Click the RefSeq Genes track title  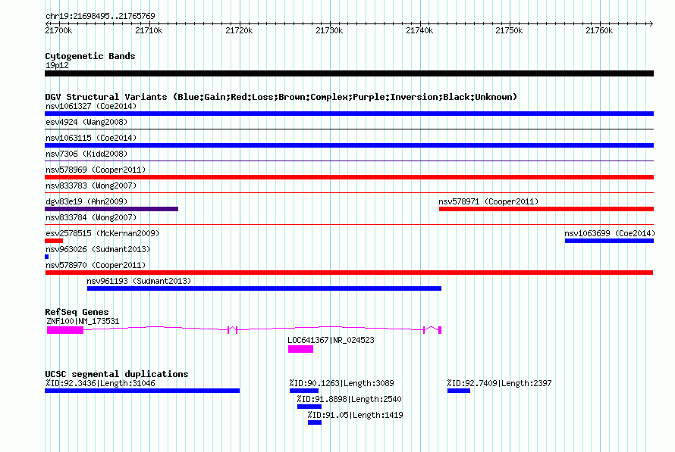(x=77, y=312)
